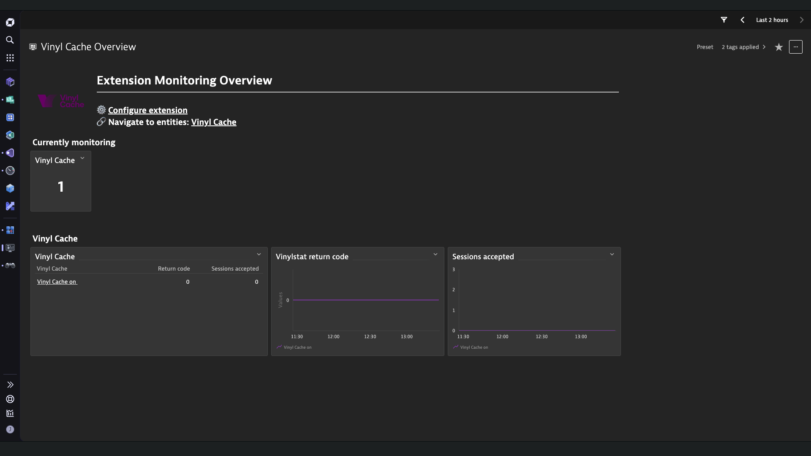
Task: Sort by Return code column header
Action: [x=174, y=269]
